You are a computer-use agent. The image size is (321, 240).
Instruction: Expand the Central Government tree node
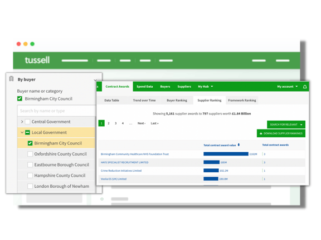(x=22, y=122)
